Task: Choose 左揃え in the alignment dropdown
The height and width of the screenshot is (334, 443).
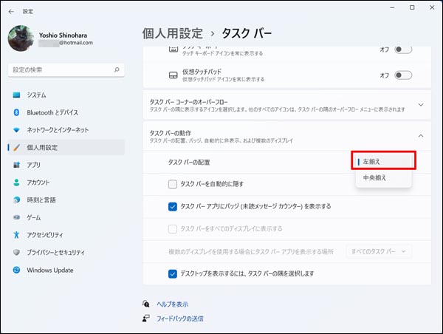Action: (x=384, y=161)
